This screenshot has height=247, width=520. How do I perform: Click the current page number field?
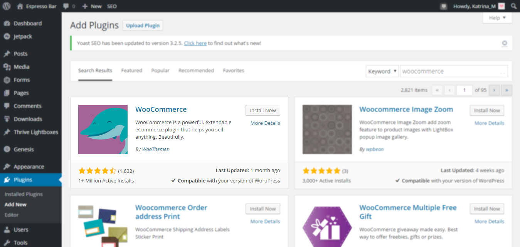tap(464, 90)
